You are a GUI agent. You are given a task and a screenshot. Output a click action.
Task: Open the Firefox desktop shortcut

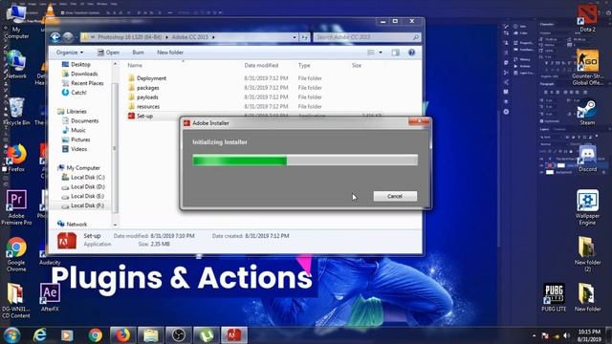click(x=16, y=158)
